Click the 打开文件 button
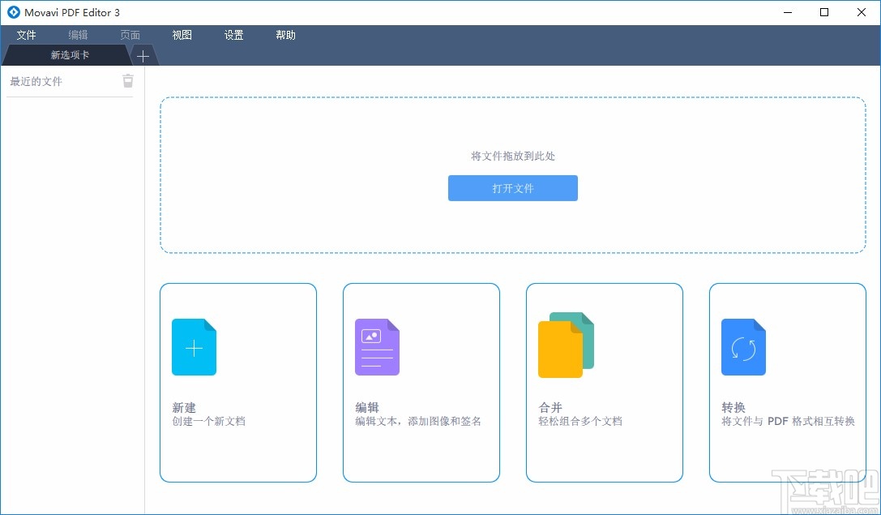This screenshot has width=881, height=515. (x=512, y=187)
